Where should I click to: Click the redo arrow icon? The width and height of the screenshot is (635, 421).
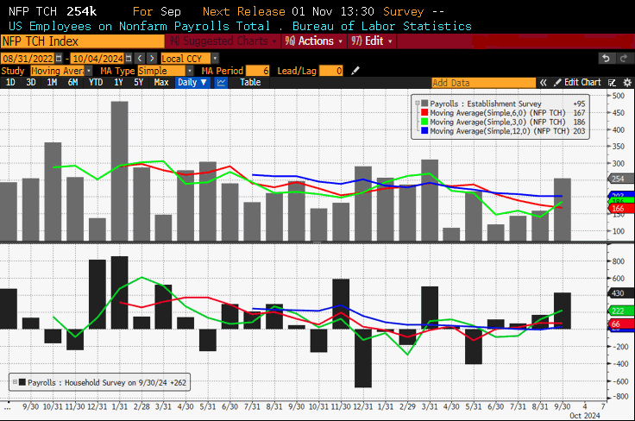(623, 58)
